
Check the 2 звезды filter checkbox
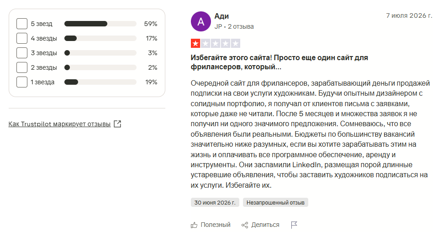click(22, 67)
